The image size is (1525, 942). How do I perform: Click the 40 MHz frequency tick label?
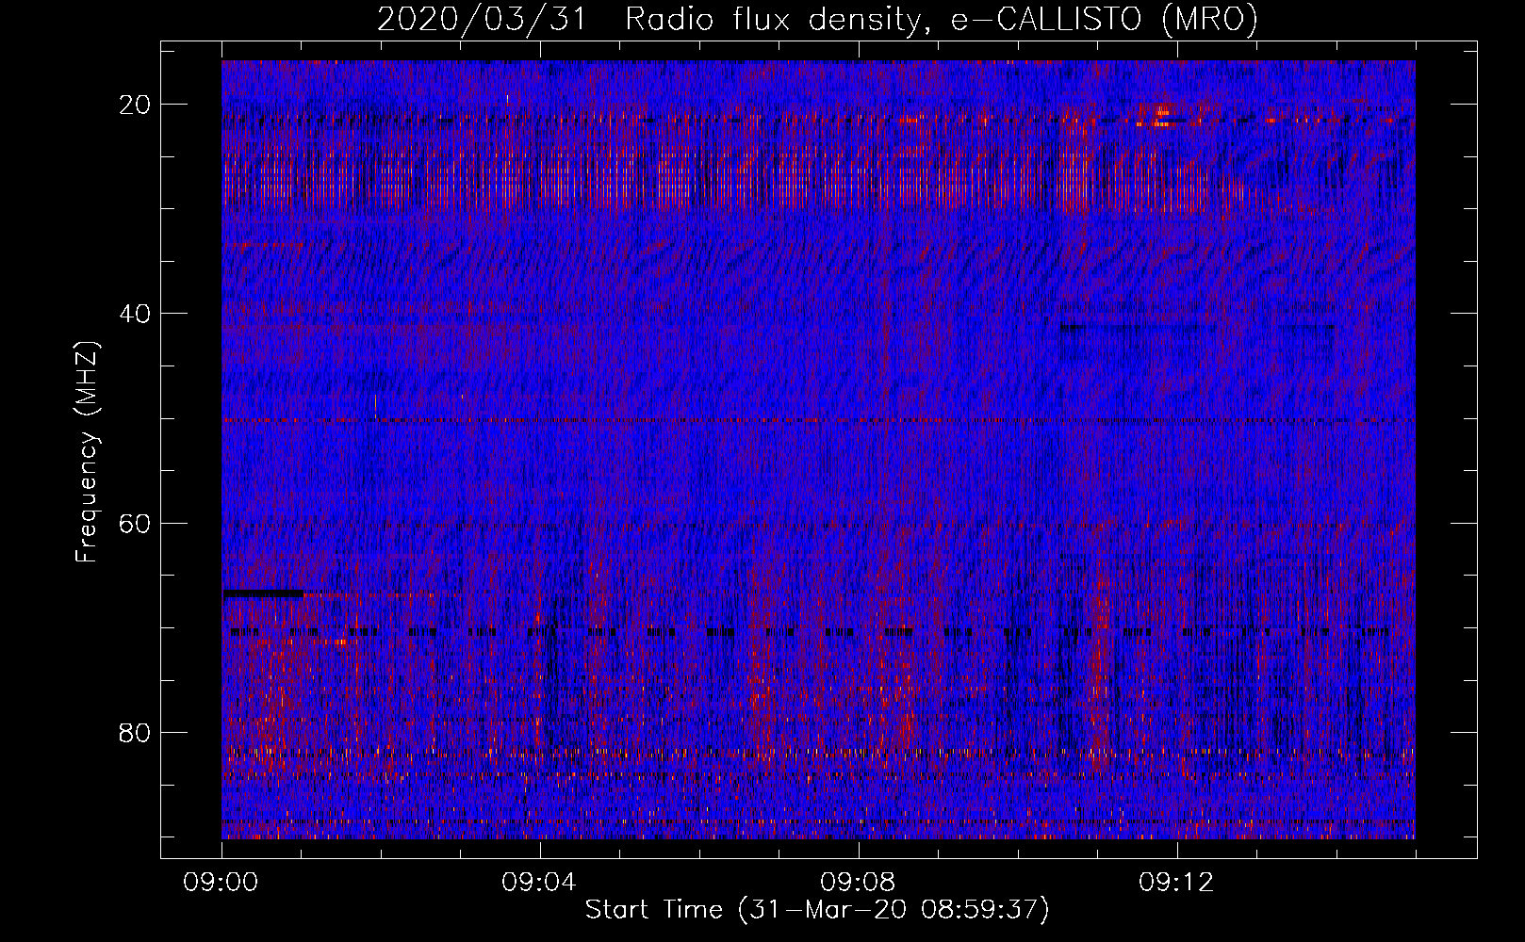(x=136, y=313)
